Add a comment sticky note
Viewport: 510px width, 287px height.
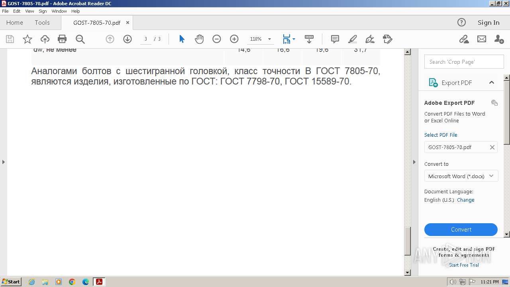point(335,39)
